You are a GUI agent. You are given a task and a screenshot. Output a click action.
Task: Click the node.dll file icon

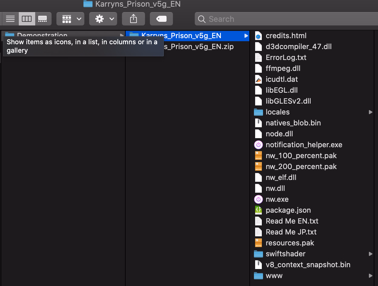(x=258, y=134)
